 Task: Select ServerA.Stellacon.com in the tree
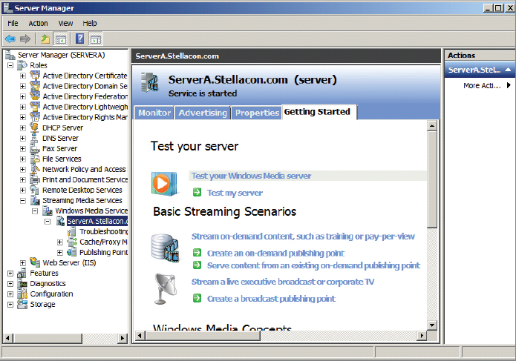point(97,221)
